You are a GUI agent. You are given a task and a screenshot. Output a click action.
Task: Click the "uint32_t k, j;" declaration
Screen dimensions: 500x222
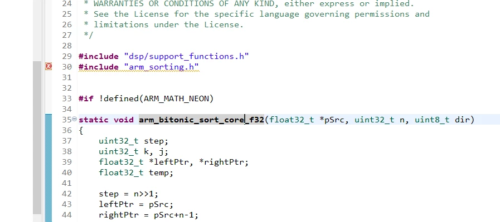133,151
